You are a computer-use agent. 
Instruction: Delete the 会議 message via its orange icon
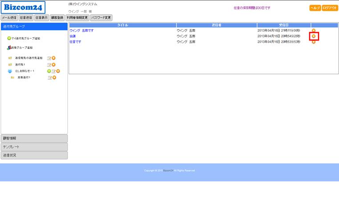click(314, 36)
